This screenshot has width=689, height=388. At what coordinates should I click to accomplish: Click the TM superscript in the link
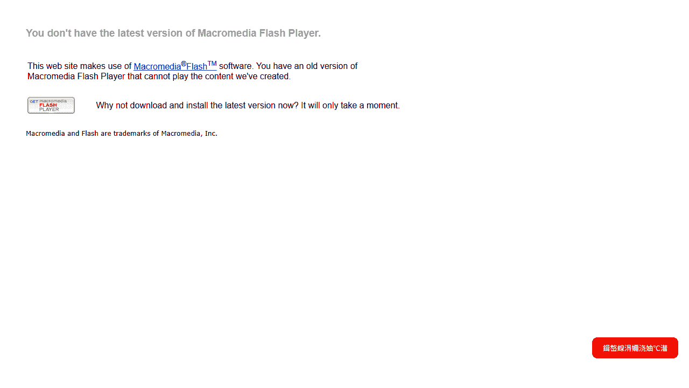click(212, 64)
